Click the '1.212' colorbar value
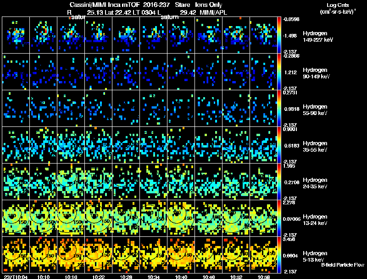The height and width of the screenshot is (279, 367). click(x=290, y=72)
